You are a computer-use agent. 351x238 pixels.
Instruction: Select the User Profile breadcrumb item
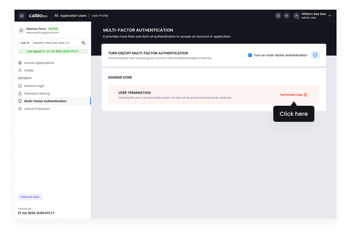[x=99, y=15]
